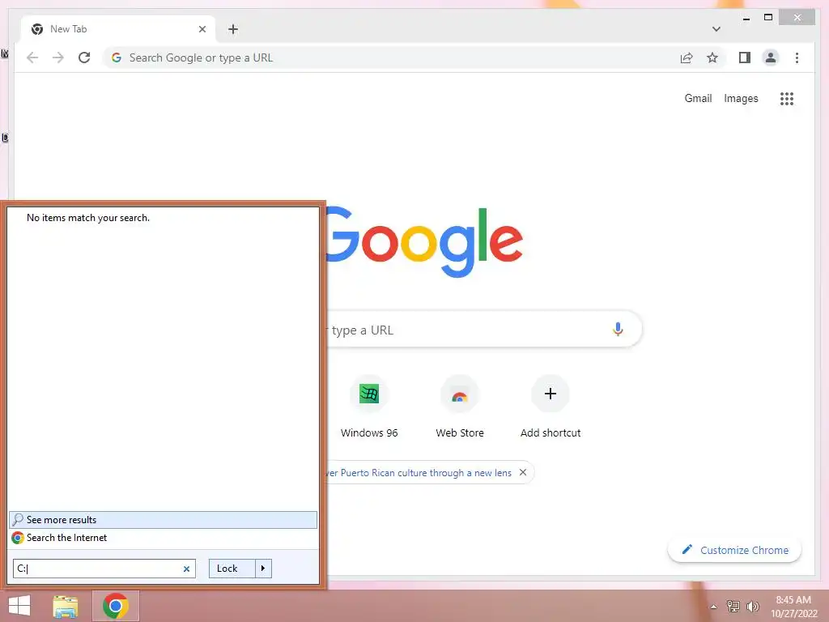This screenshot has height=622, width=829.
Task: Open Chrome's three-dot menu
Action: tap(797, 58)
